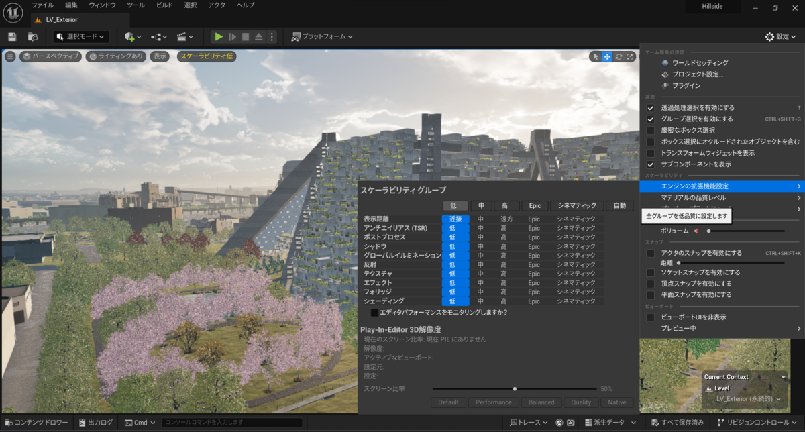Check ビューポートUIを非表示 checkbox
805x432 pixels.
[650, 317]
